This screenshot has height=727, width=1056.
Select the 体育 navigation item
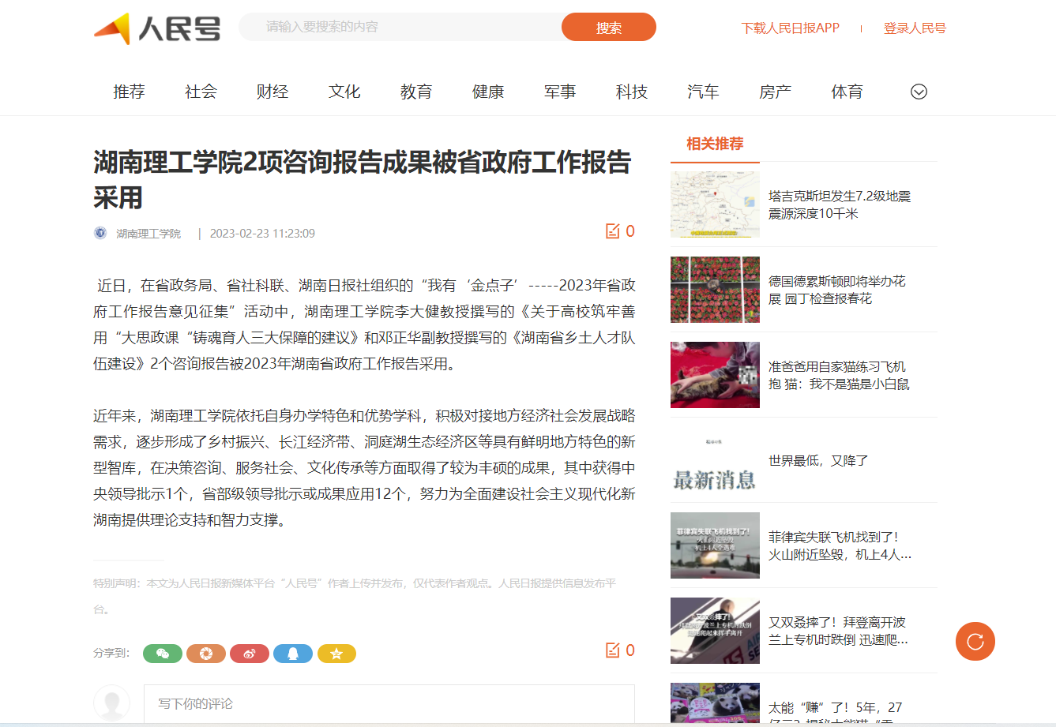click(x=847, y=92)
